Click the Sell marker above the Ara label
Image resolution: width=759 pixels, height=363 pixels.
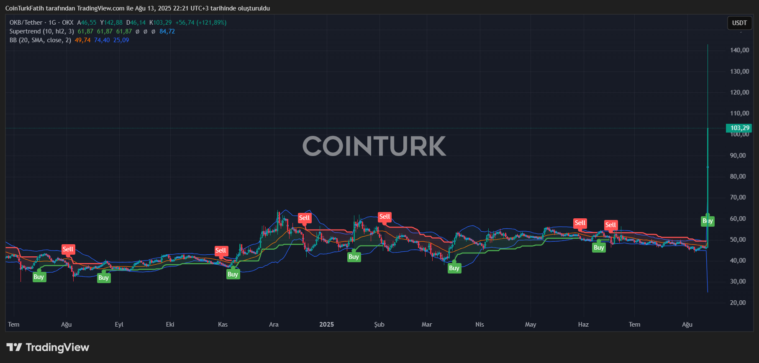coord(304,218)
